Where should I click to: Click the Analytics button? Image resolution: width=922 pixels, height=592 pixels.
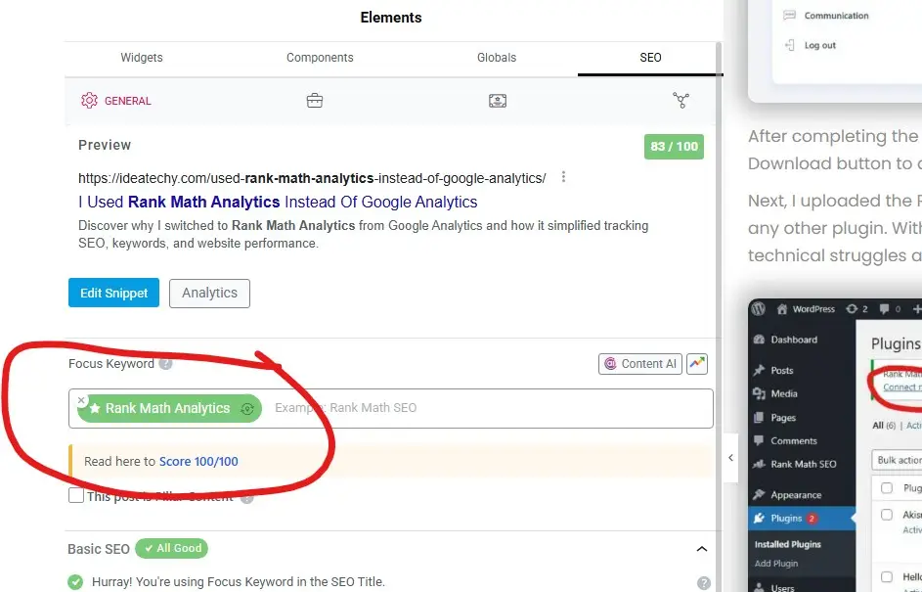[x=209, y=293]
